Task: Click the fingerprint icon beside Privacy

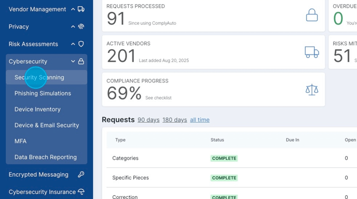Action: [81, 26]
